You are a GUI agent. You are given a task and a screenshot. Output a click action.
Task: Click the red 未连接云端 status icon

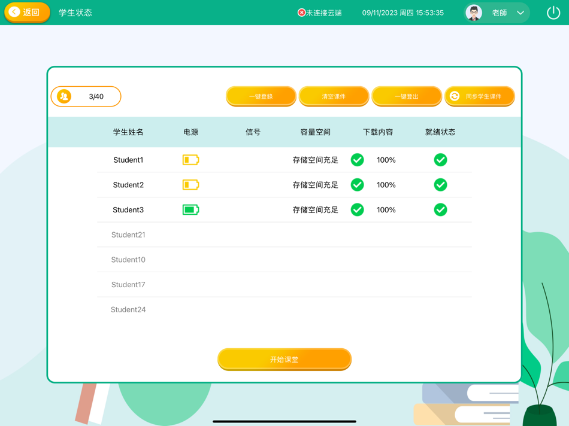coord(301,13)
